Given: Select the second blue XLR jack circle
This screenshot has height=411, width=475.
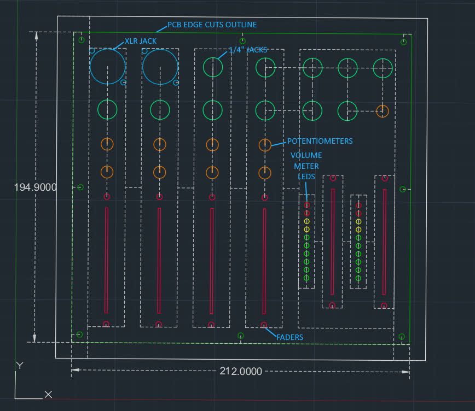Looking at the screenshot, I should tap(160, 66).
